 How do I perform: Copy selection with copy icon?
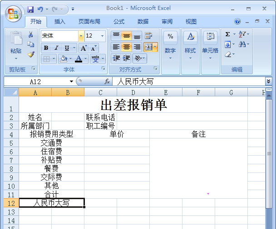tap(30, 44)
